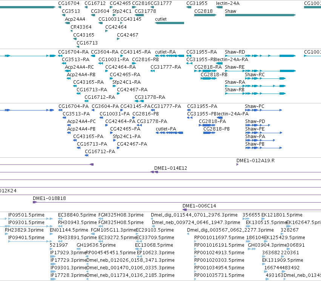Select the IP17929.3prime EST label
The width and height of the screenshot is (321, 281).
(x=68, y=253)
